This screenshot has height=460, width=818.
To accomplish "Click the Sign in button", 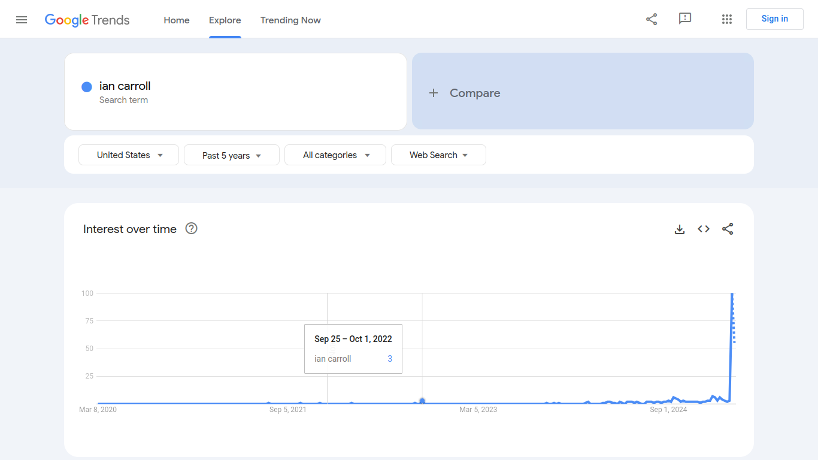I will [775, 19].
